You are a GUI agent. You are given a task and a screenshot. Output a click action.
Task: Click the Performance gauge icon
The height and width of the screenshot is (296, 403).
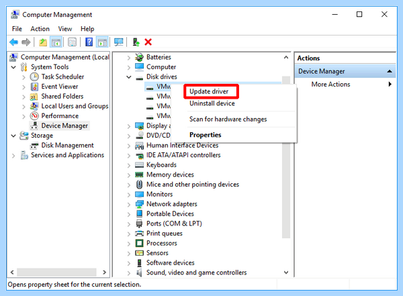click(x=34, y=116)
